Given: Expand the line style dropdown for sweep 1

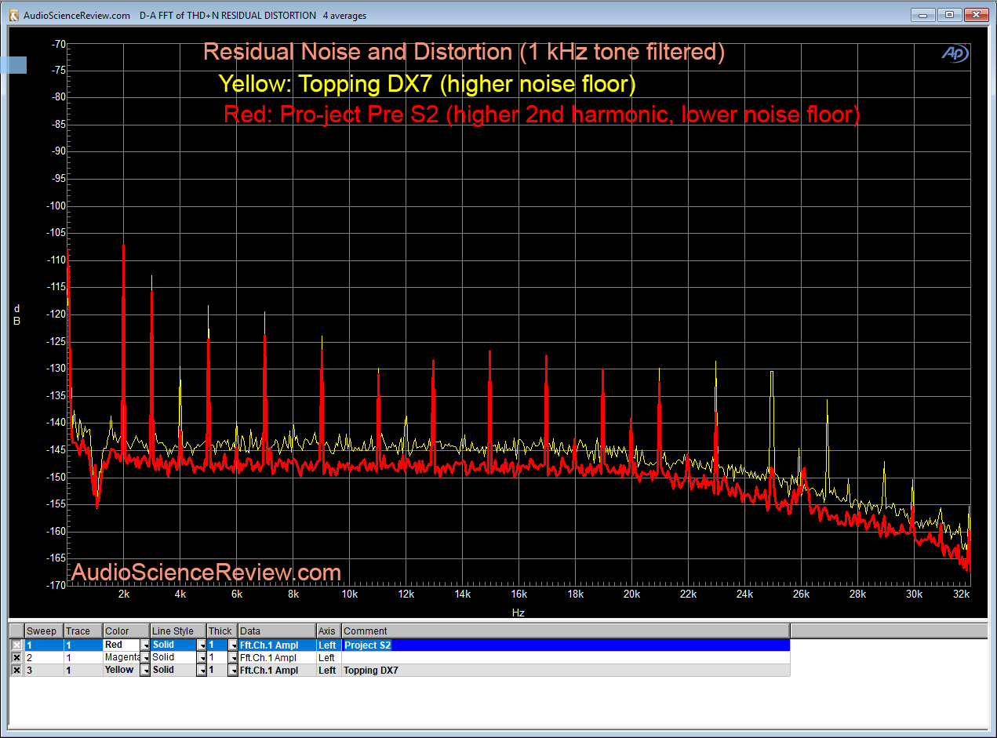Looking at the screenshot, I should point(202,645).
